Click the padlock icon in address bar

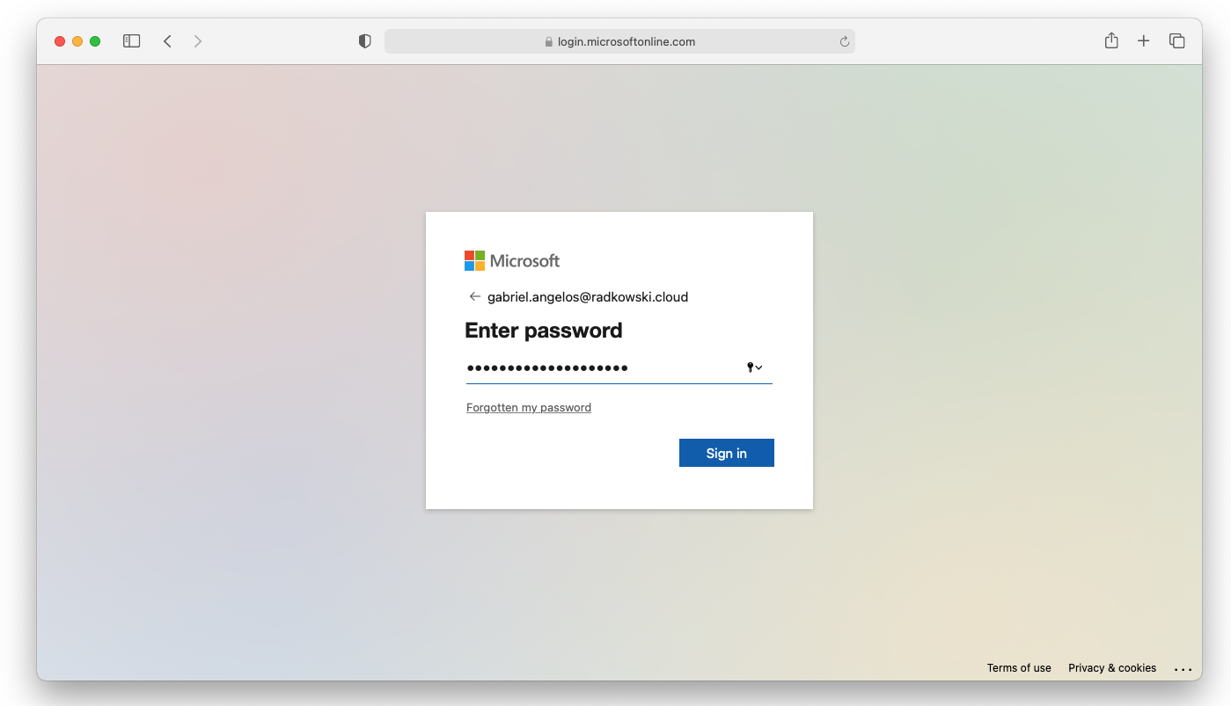pyautogui.click(x=549, y=41)
